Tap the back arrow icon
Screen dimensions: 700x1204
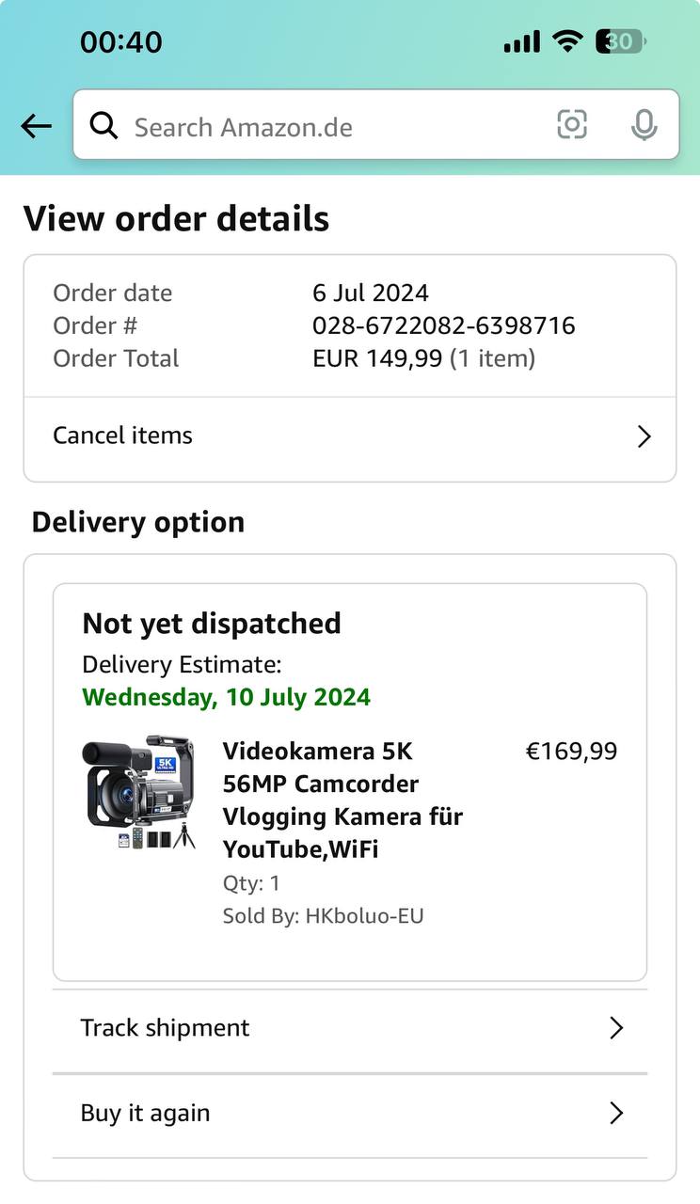pos(36,126)
